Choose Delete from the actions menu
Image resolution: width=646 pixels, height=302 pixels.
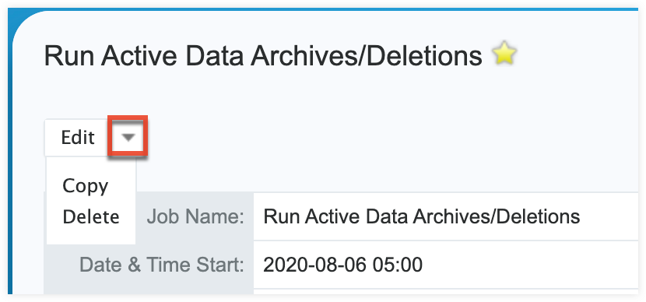click(91, 216)
